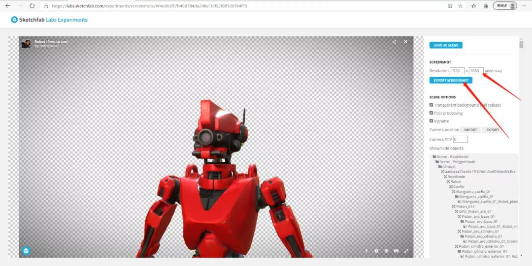Select the Cuello tree item
The image size is (532, 266).
click(x=459, y=187)
